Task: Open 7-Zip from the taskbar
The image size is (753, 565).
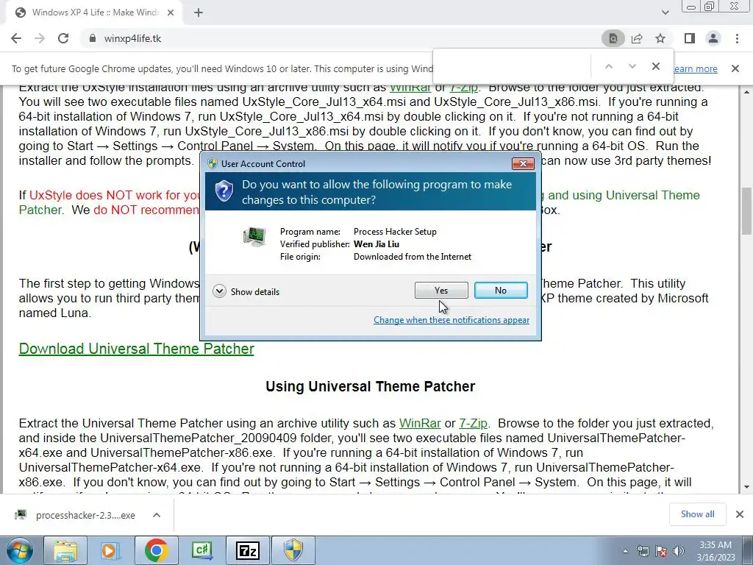Action: (x=247, y=550)
